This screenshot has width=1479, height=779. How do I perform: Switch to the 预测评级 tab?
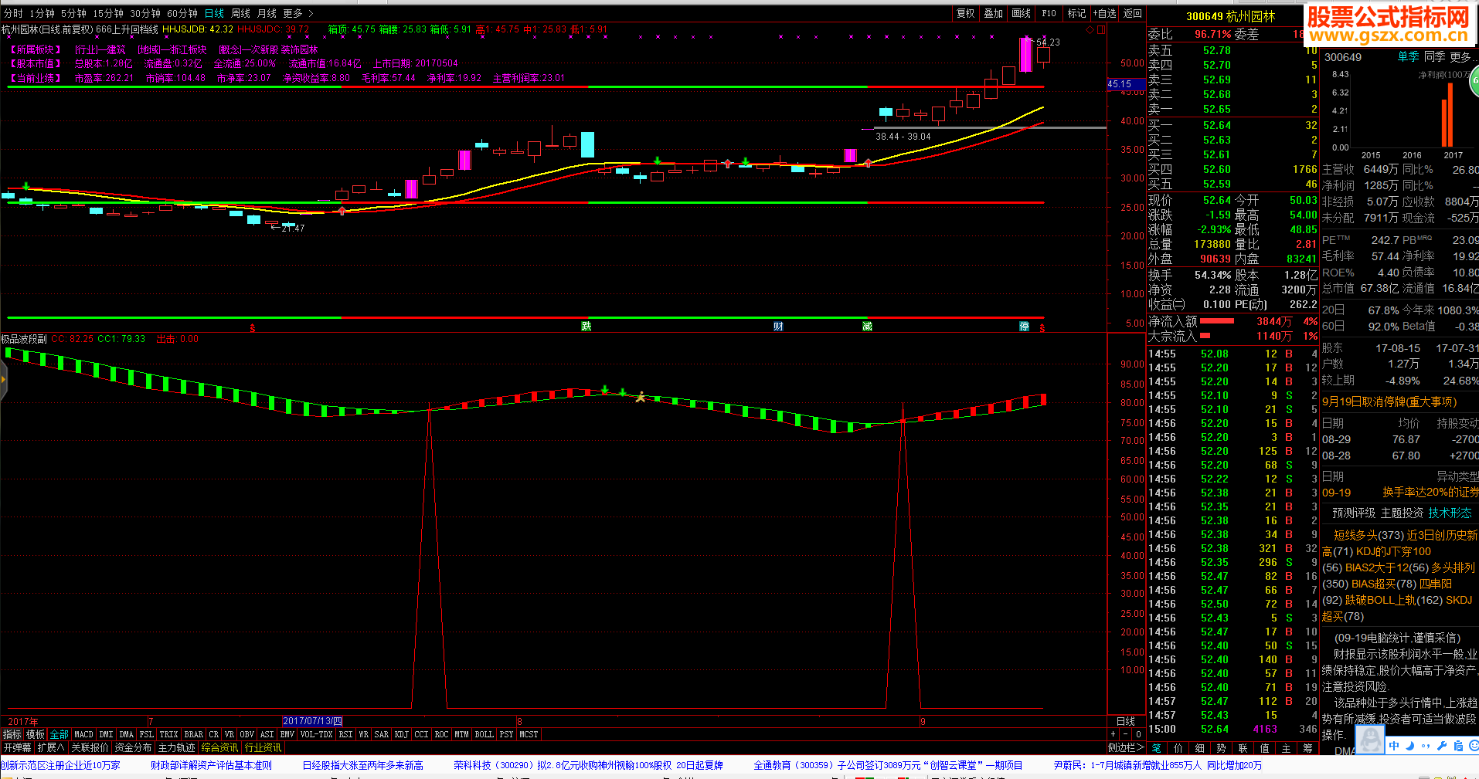[x=1354, y=513]
